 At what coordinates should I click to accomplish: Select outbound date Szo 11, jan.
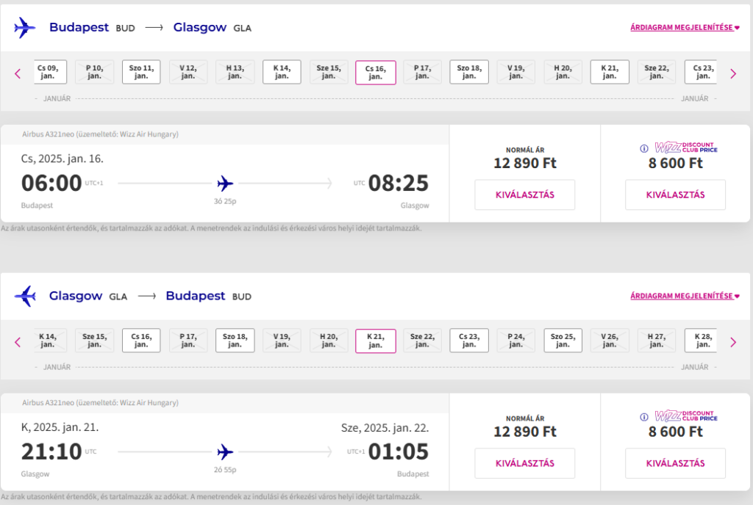pyautogui.click(x=141, y=72)
